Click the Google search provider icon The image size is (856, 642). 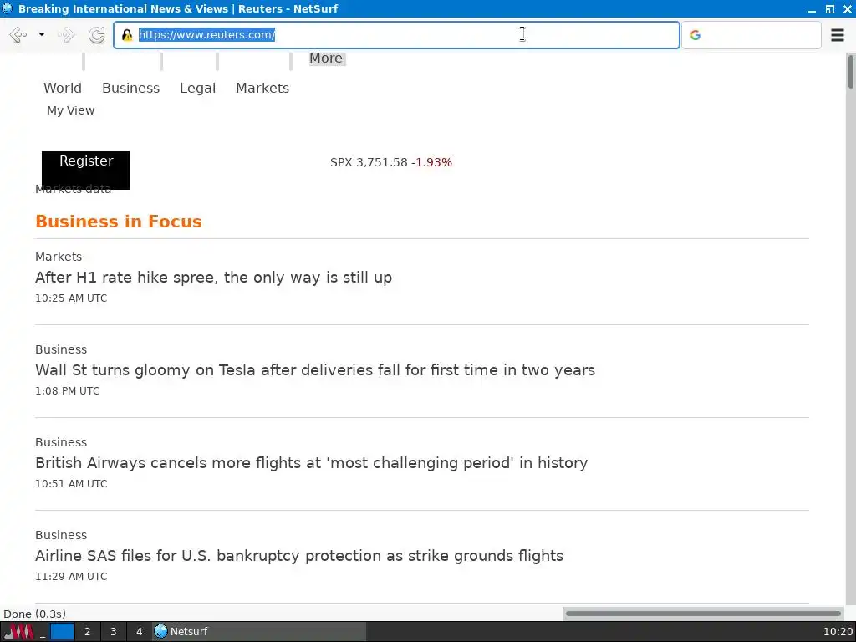click(x=695, y=35)
